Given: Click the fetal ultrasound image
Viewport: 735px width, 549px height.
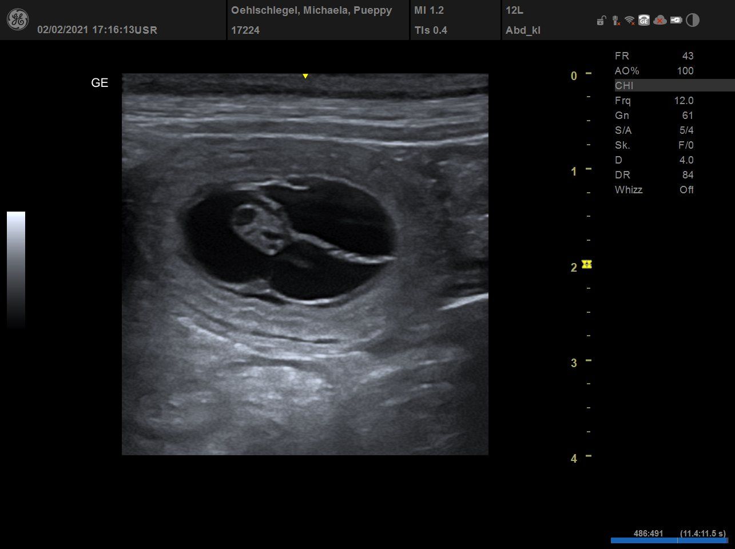Looking at the screenshot, I should tap(305, 264).
